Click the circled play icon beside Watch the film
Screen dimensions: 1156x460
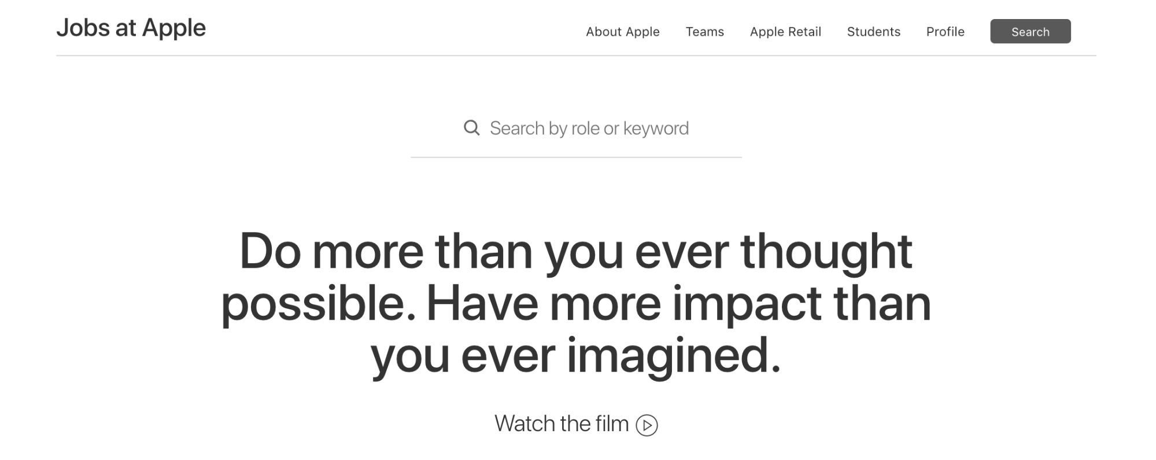pyautogui.click(x=647, y=424)
